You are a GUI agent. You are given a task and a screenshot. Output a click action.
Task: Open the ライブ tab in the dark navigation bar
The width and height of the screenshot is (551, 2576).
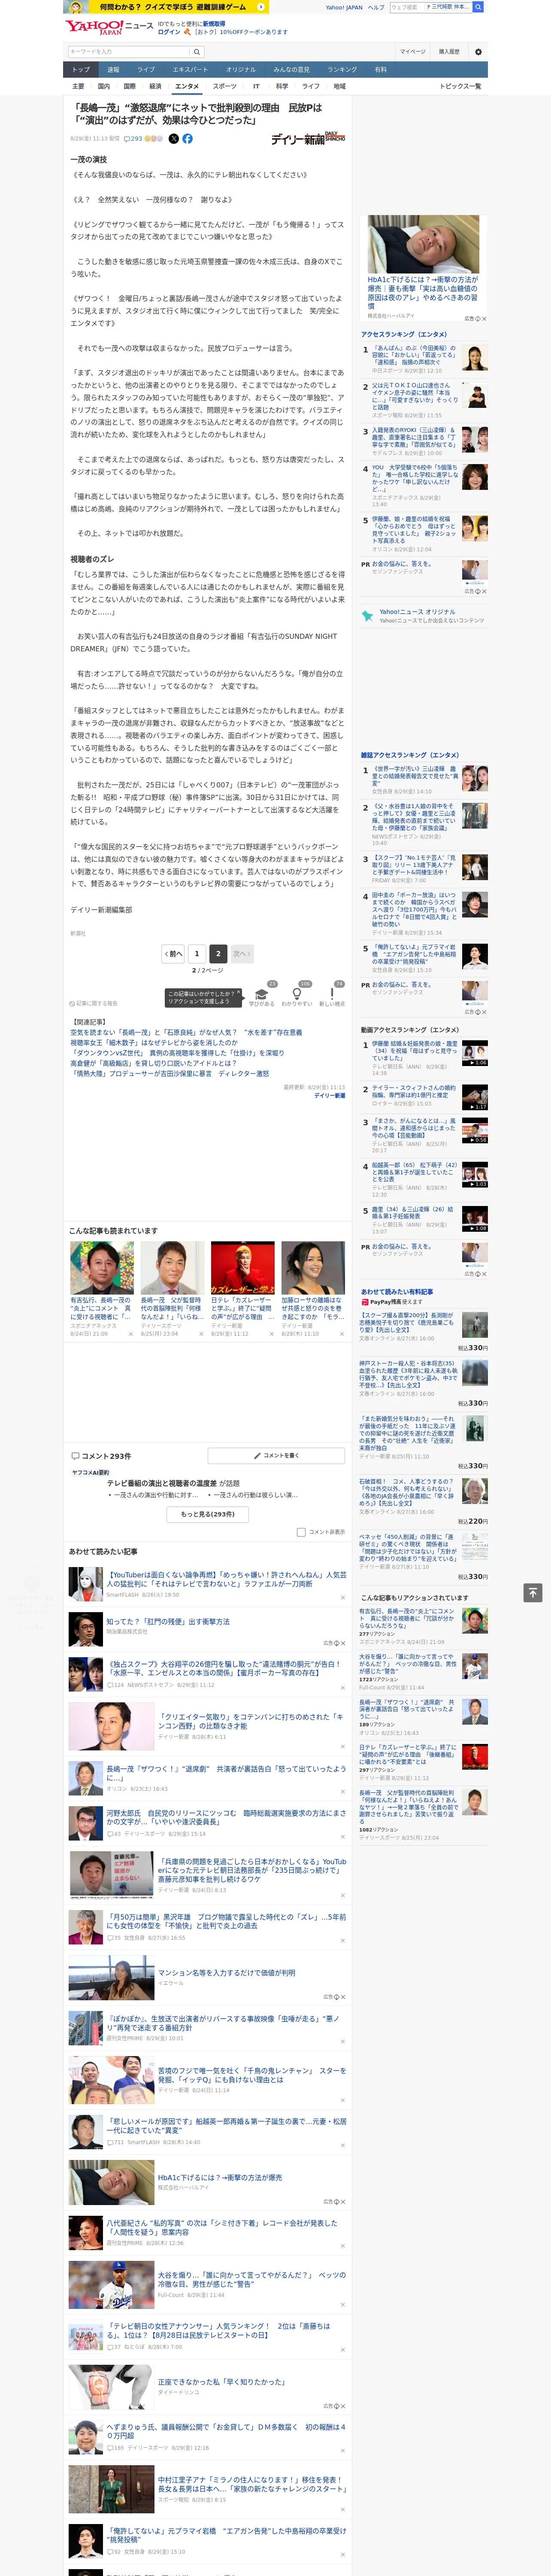(x=146, y=70)
